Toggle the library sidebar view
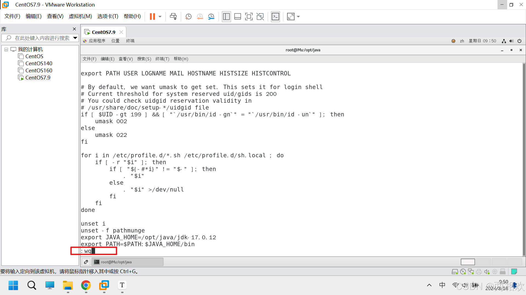 pos(226,17)
